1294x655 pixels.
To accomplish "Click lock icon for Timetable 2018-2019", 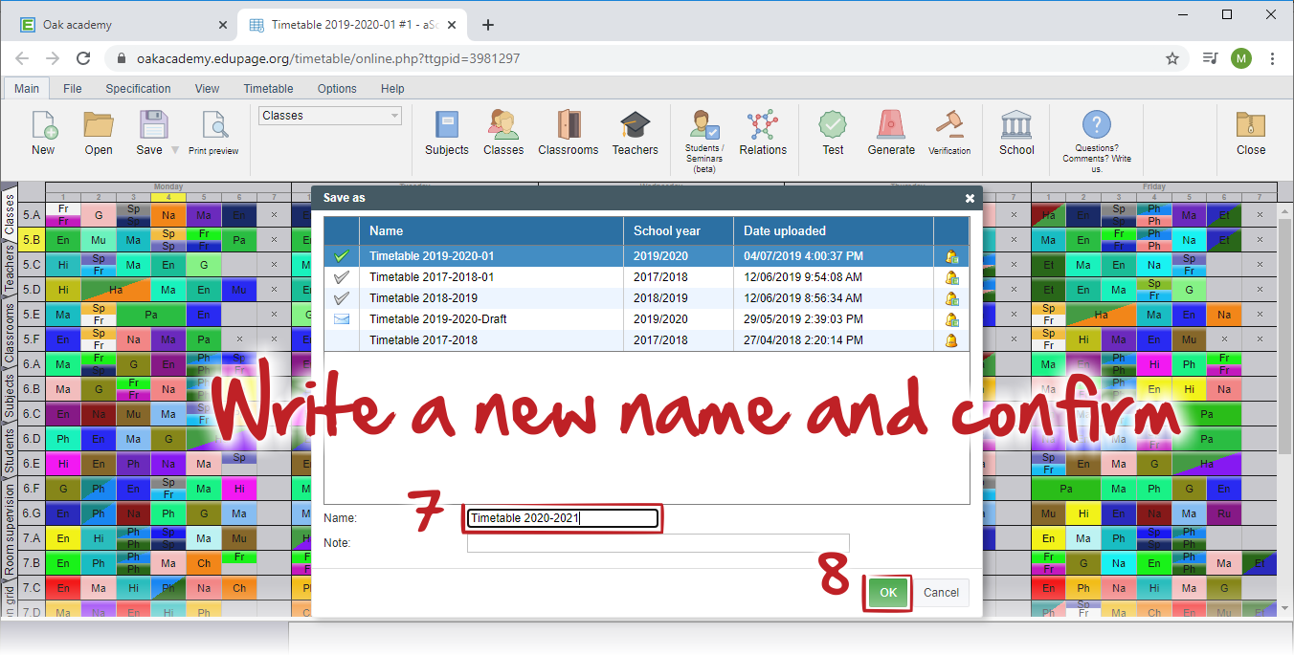I will [x=951, y=298].
